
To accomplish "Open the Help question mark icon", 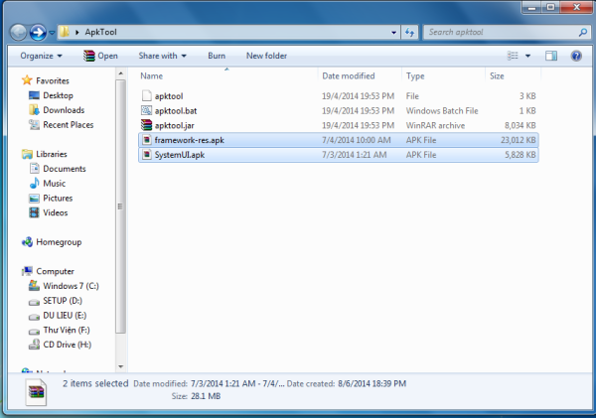I will coord(575,56).
